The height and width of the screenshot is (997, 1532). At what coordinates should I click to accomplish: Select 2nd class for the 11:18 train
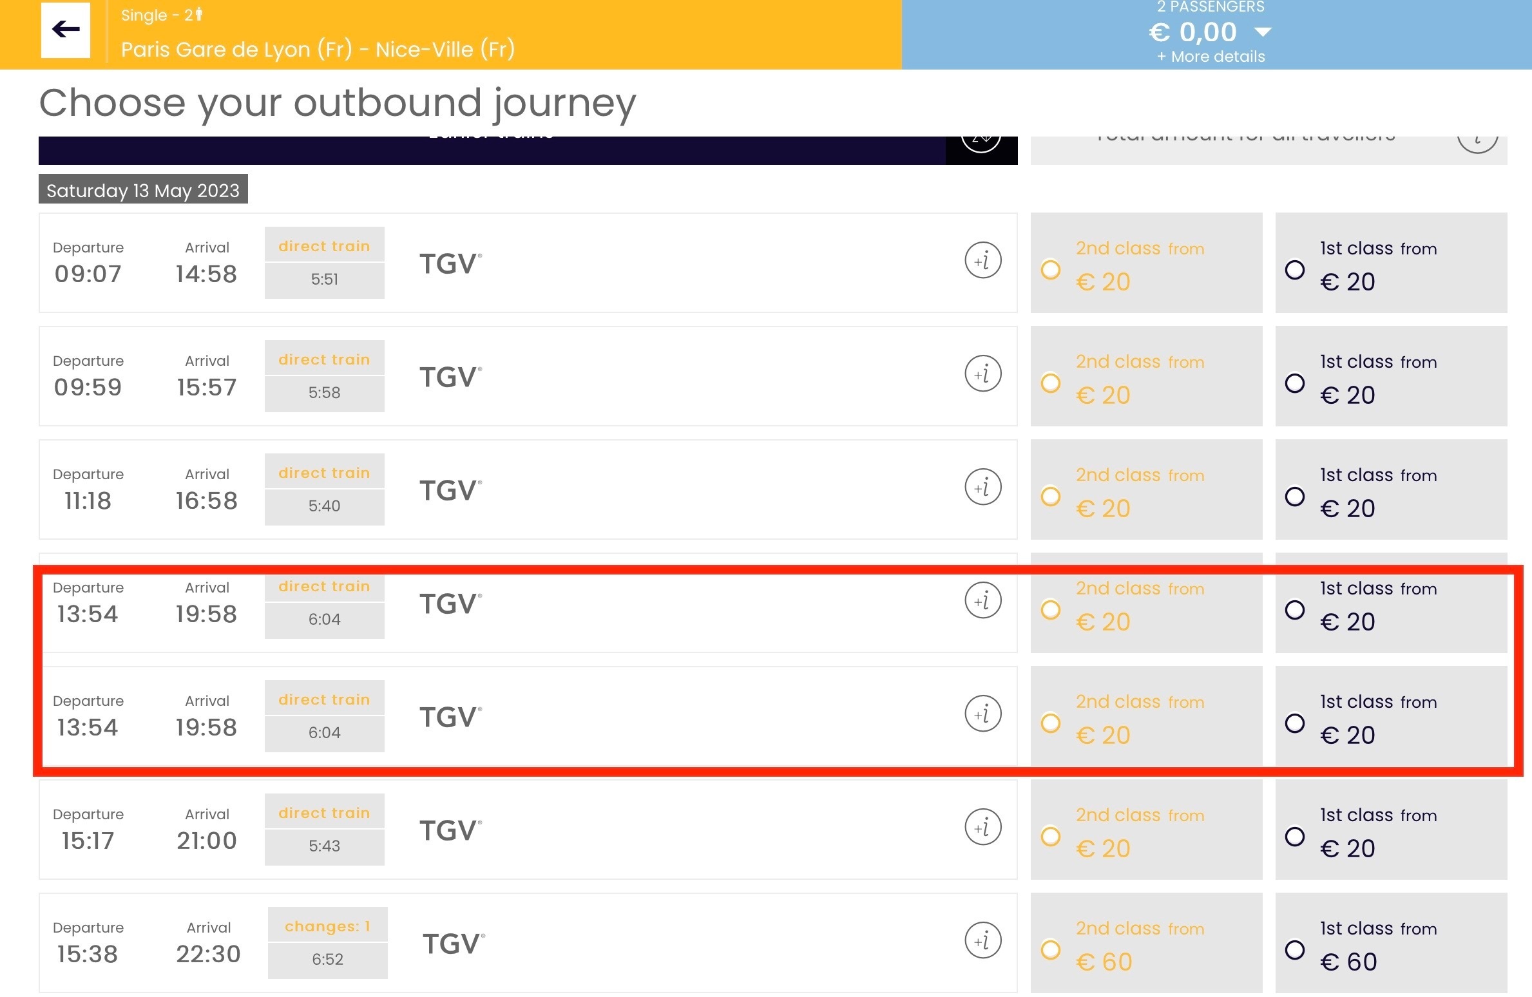1051,497
